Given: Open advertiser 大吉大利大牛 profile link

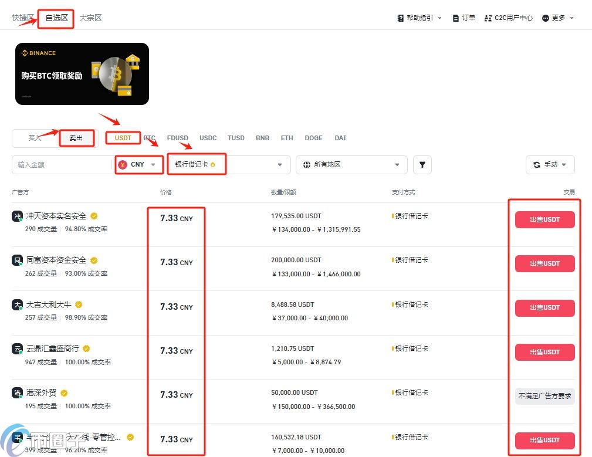Looking at the screenshot, I should tap(49, 304).
